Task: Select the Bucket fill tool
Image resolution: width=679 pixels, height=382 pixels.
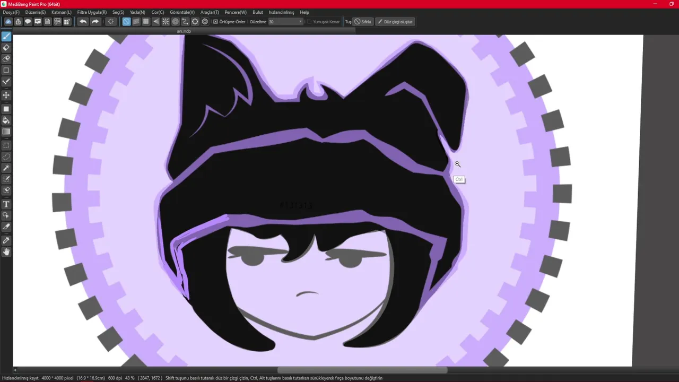Action: pos(6,120)
